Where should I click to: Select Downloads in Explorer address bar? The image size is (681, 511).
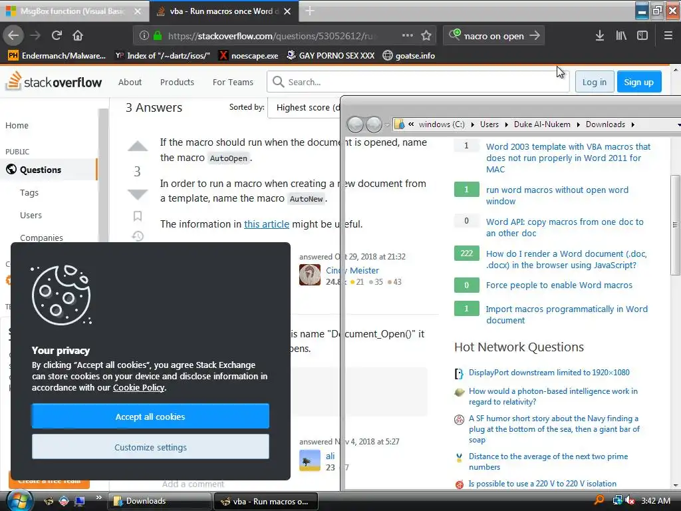tap(605, 124)
